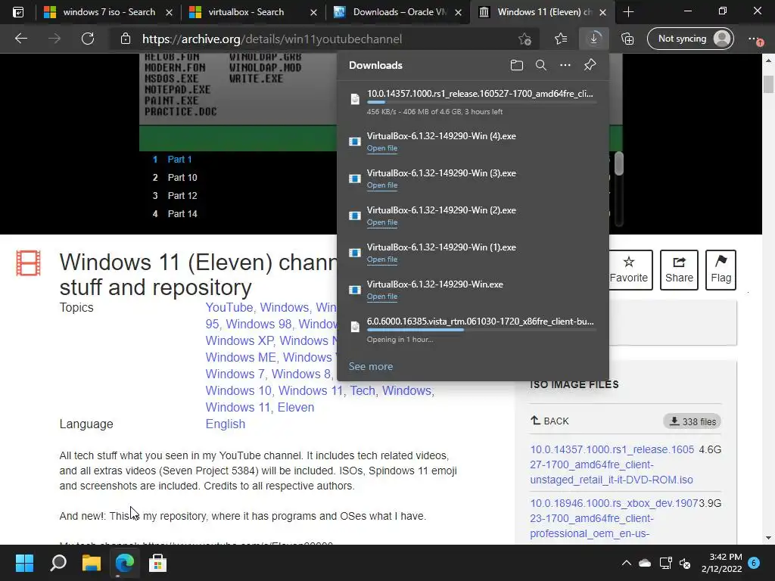Viewport: 775px width, 581px height.
Task: Open file for VirtualBox-6.1.32-149290-Win (4).exe
Action: 382,148
